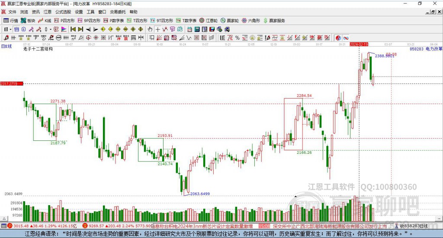Open the 浏览 menu
443x238 pixels.
coord(24,12)
